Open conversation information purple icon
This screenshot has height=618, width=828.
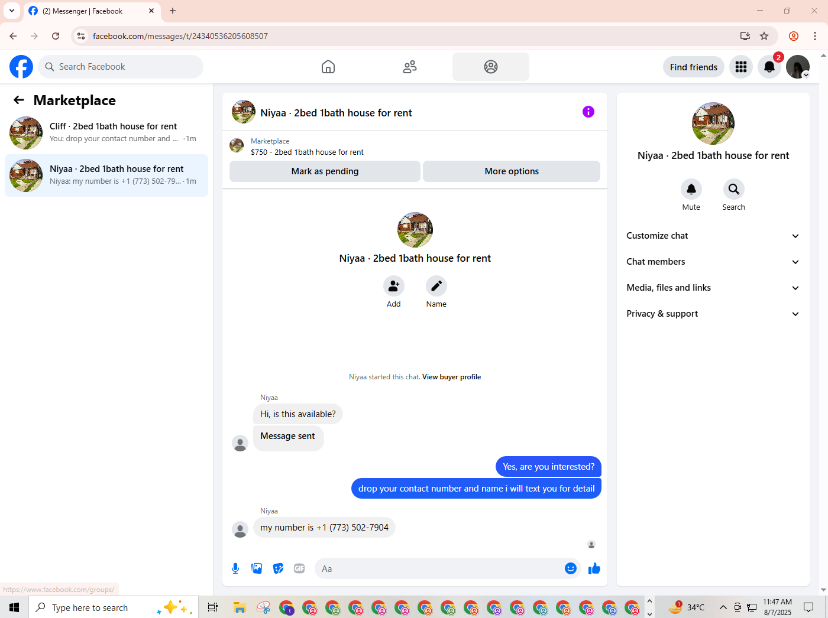point(588,112)
